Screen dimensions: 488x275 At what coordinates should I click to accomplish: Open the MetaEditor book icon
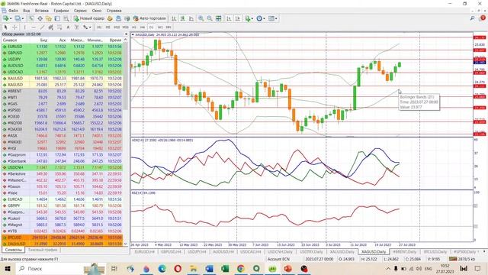(110, 18)
